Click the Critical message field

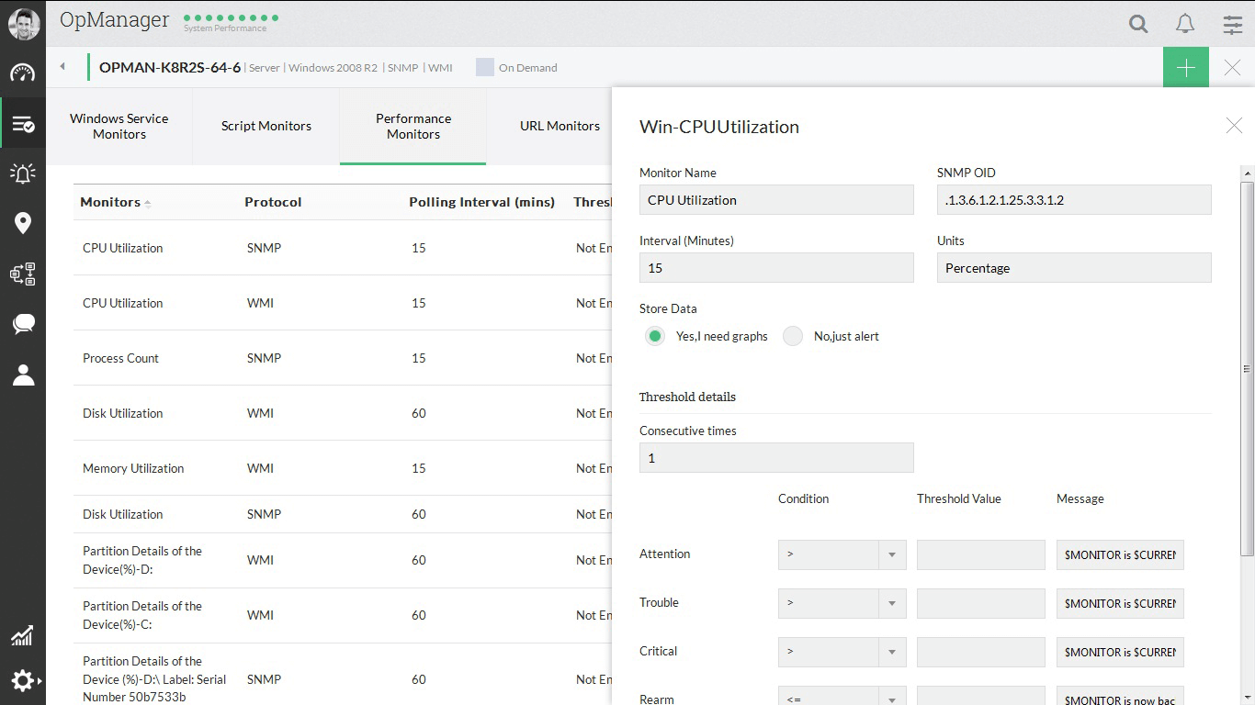tap(1120, 652)
